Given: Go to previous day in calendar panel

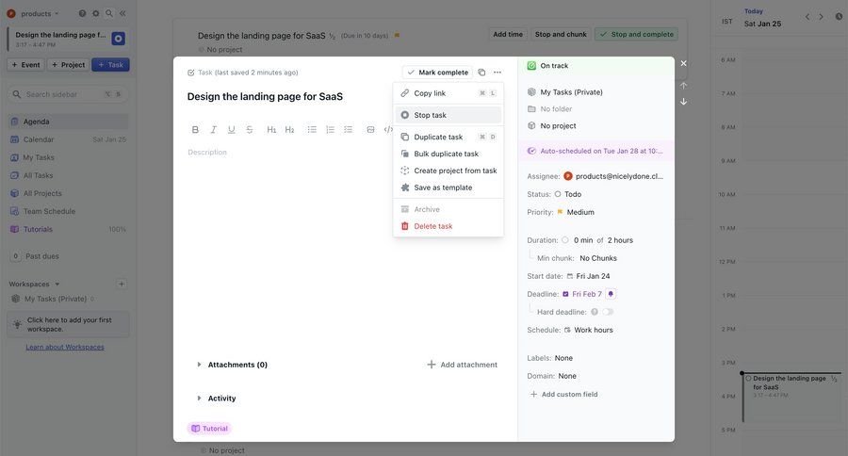Looking at the screenshot, I should [x=807, y=17].
